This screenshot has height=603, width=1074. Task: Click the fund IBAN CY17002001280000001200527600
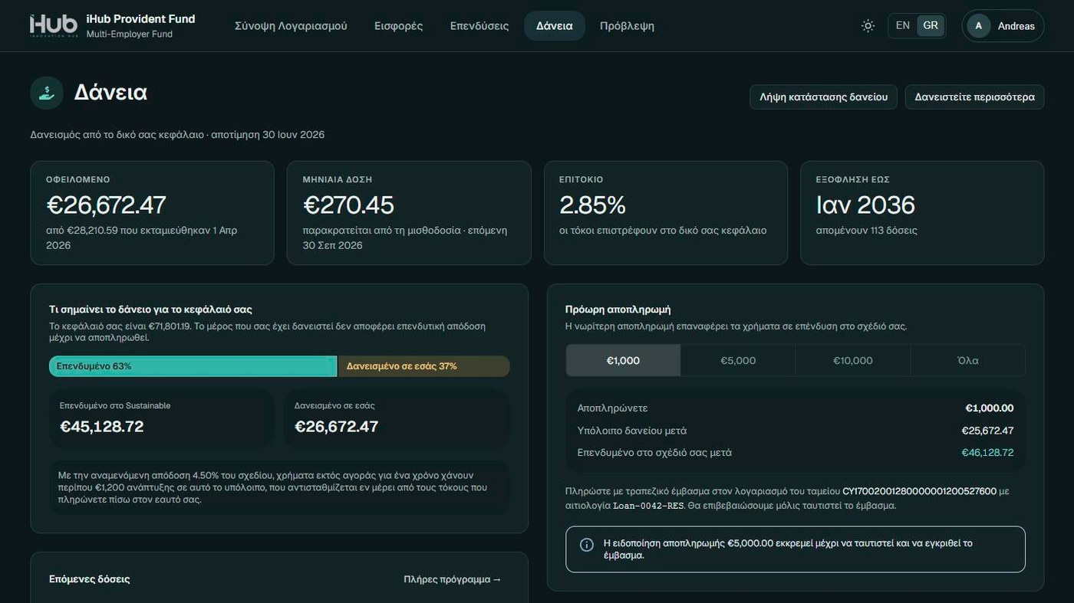919,491
